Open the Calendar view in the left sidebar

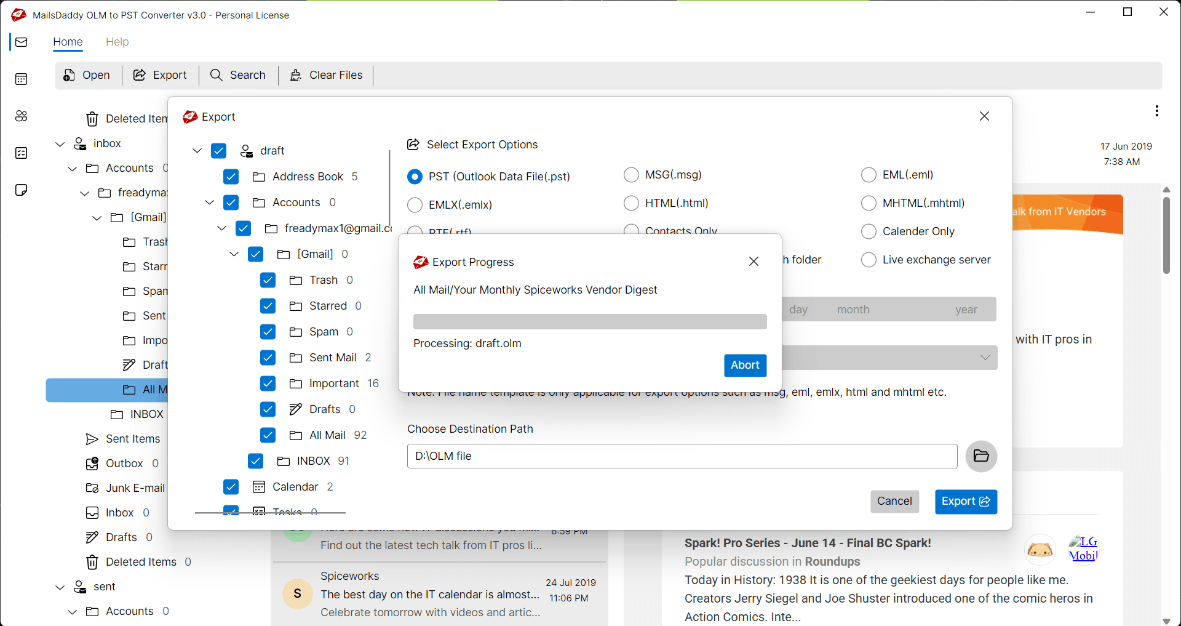22,79
